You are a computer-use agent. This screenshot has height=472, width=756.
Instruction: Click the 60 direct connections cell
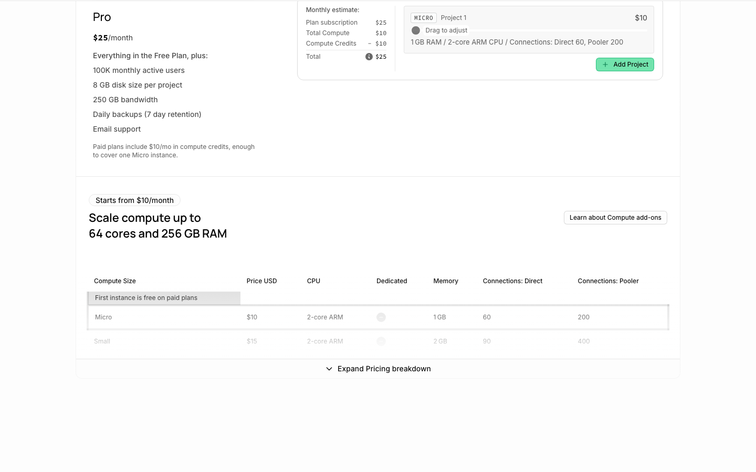[x=487, y=317]
